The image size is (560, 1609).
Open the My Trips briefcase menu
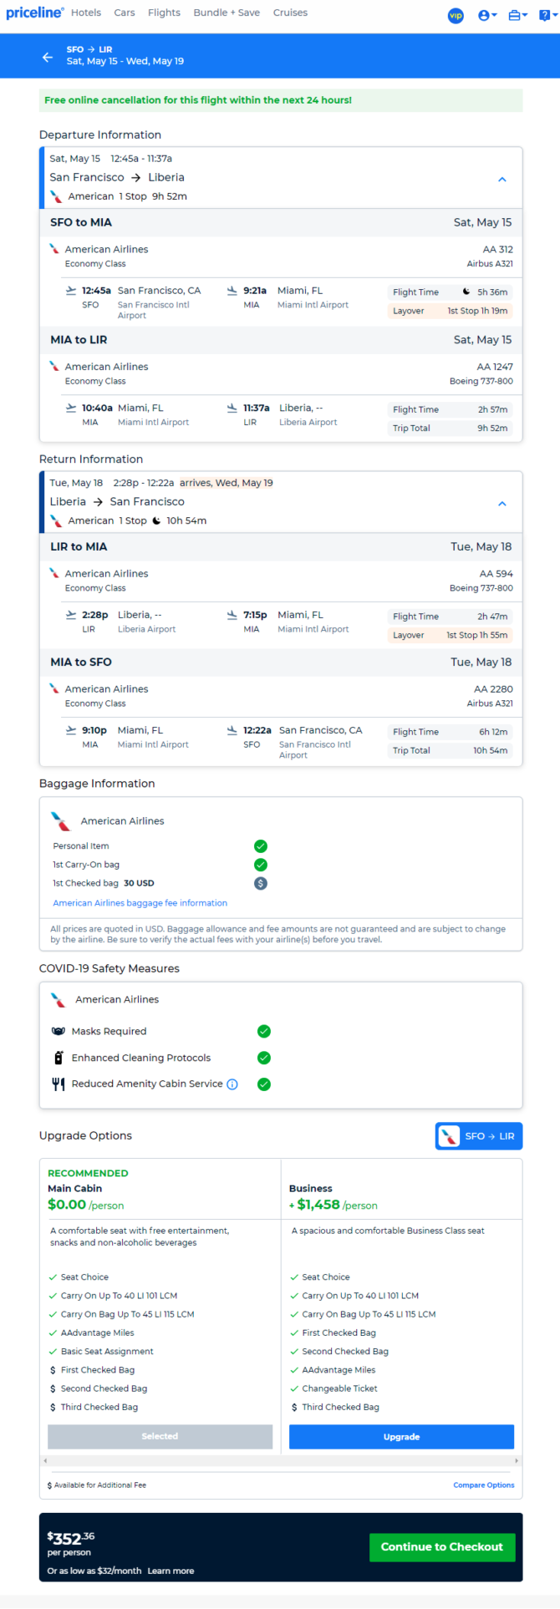point(517,15)
